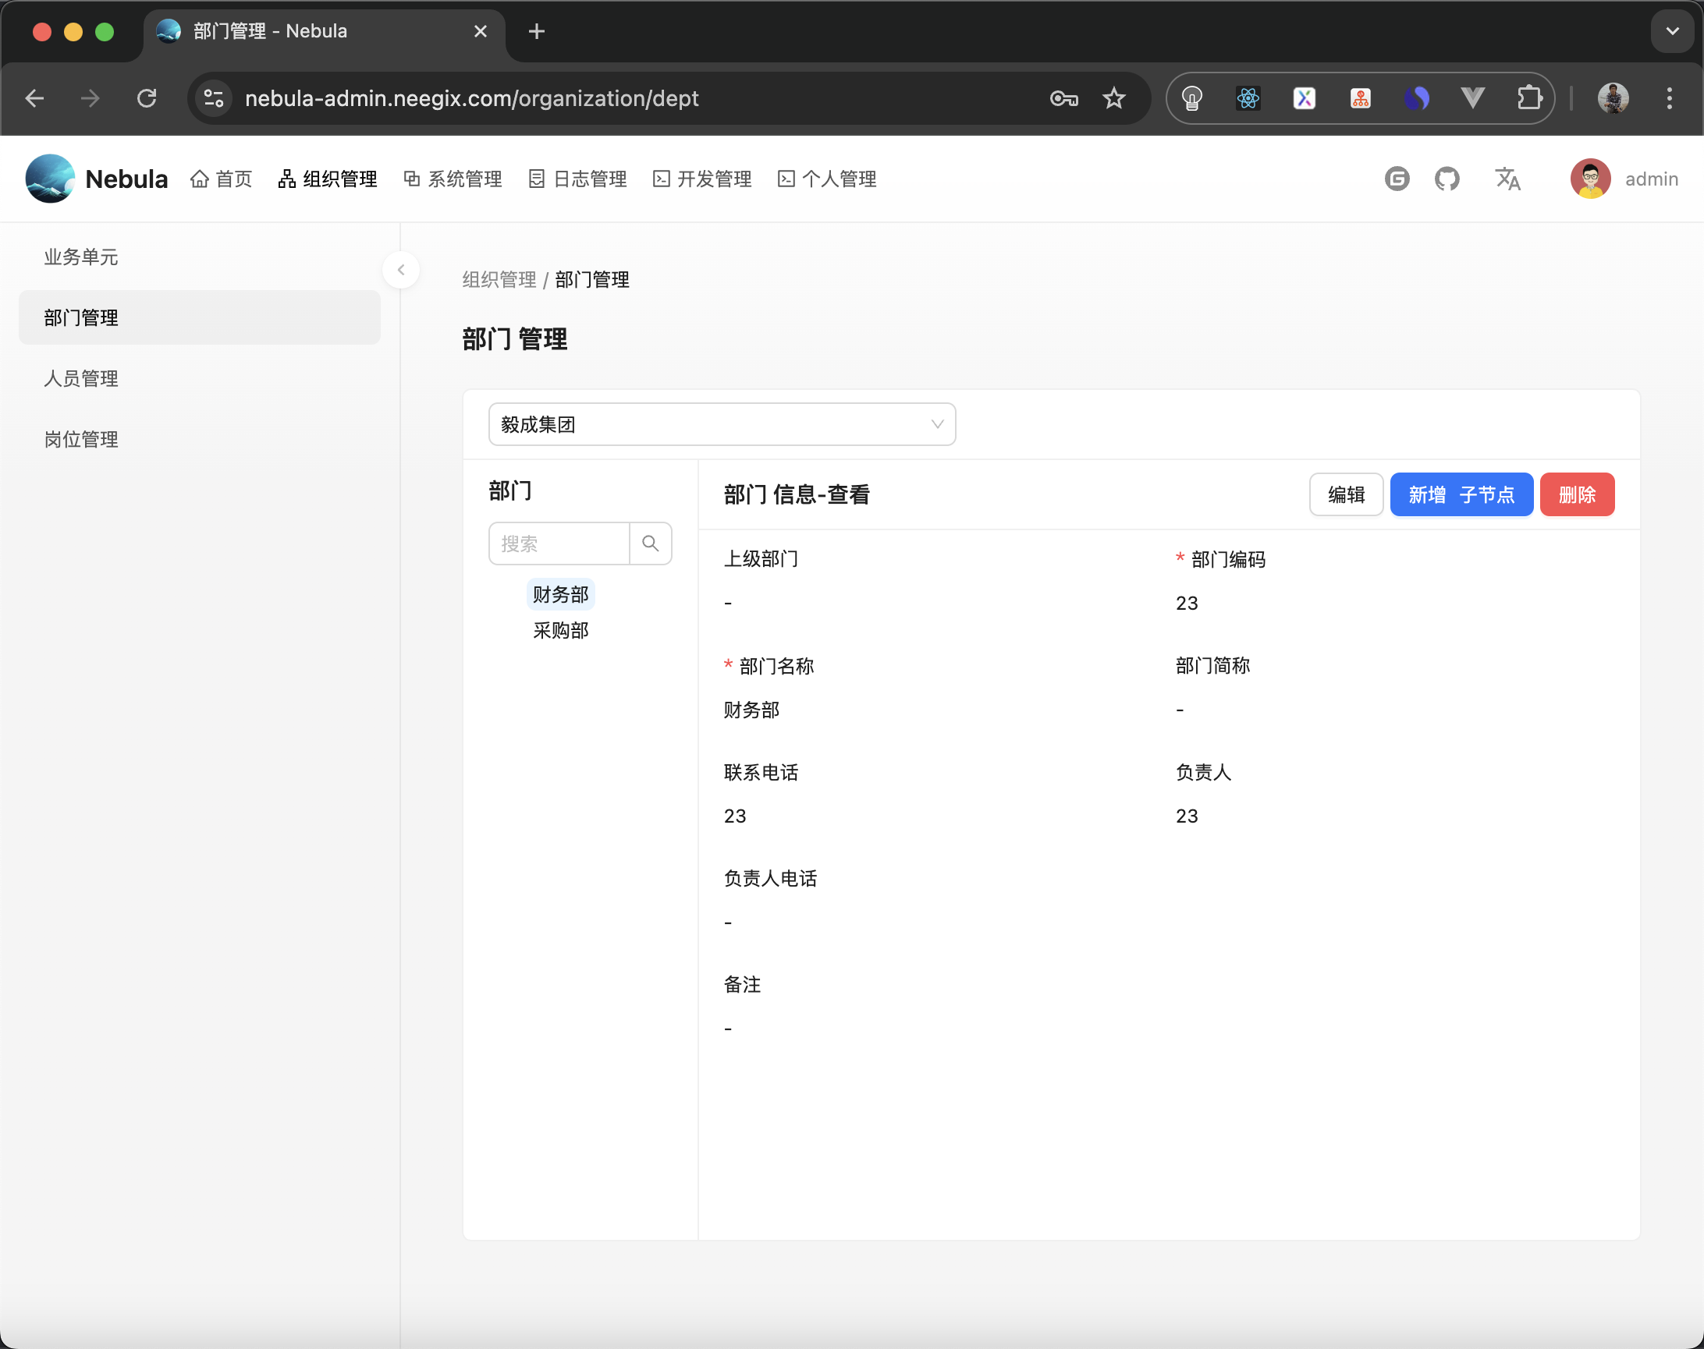The image size is (1704, 1349).
Task: Switch to 系统管理 in the top menu
Action: [x=464, y=179]
